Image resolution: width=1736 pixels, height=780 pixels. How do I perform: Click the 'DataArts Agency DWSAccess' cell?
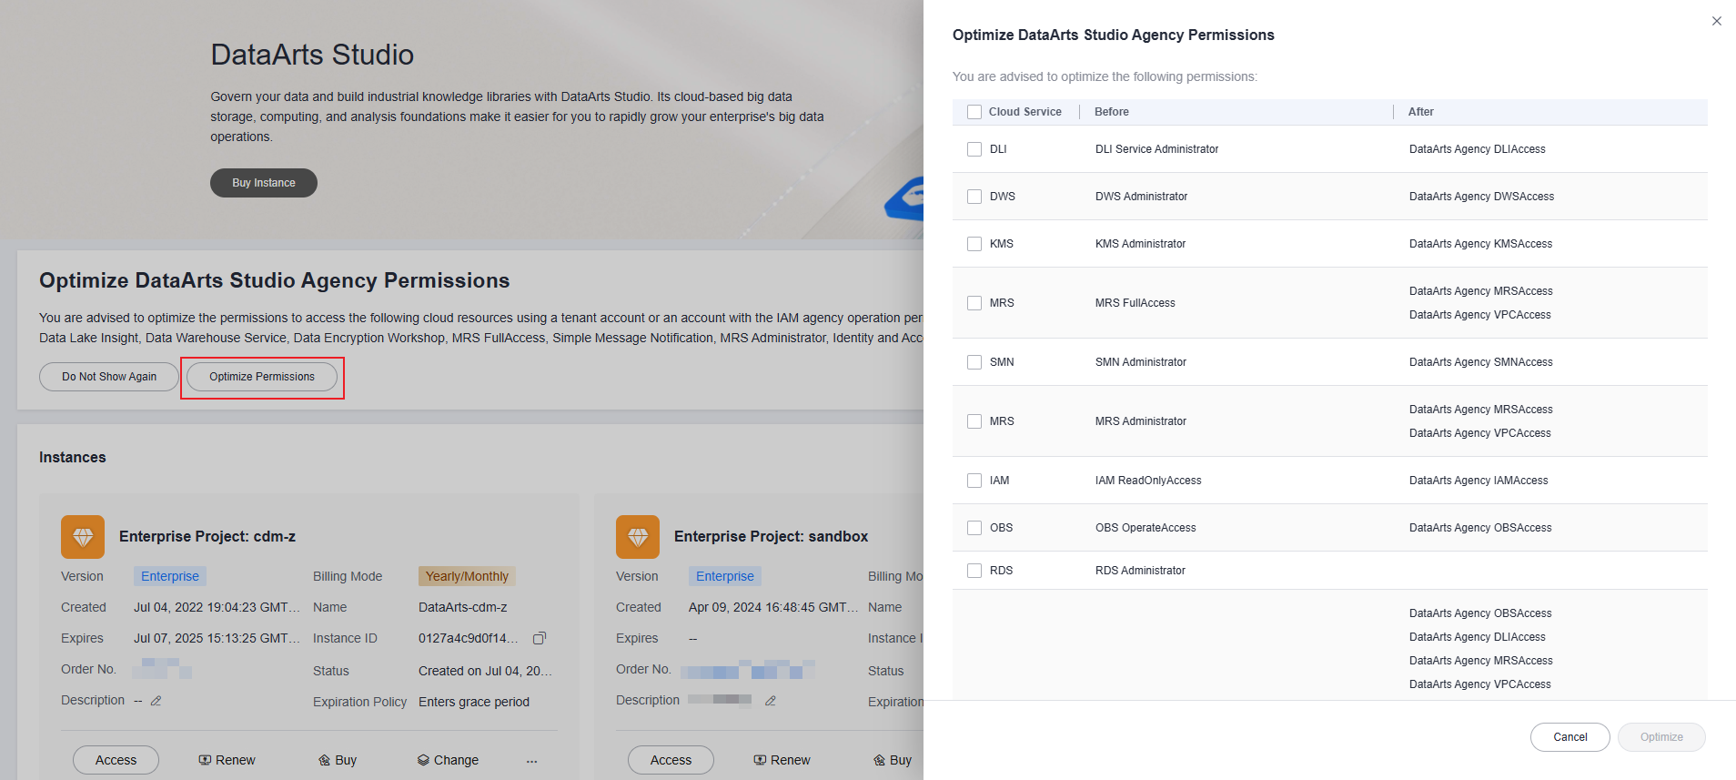click(1481, 197)
